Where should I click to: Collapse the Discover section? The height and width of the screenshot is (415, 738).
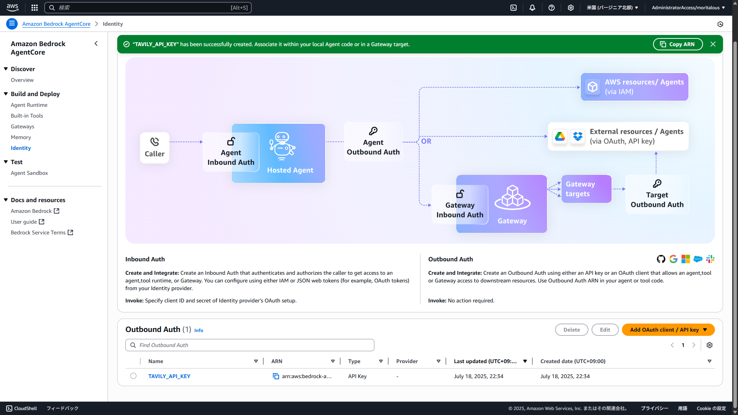6,69
